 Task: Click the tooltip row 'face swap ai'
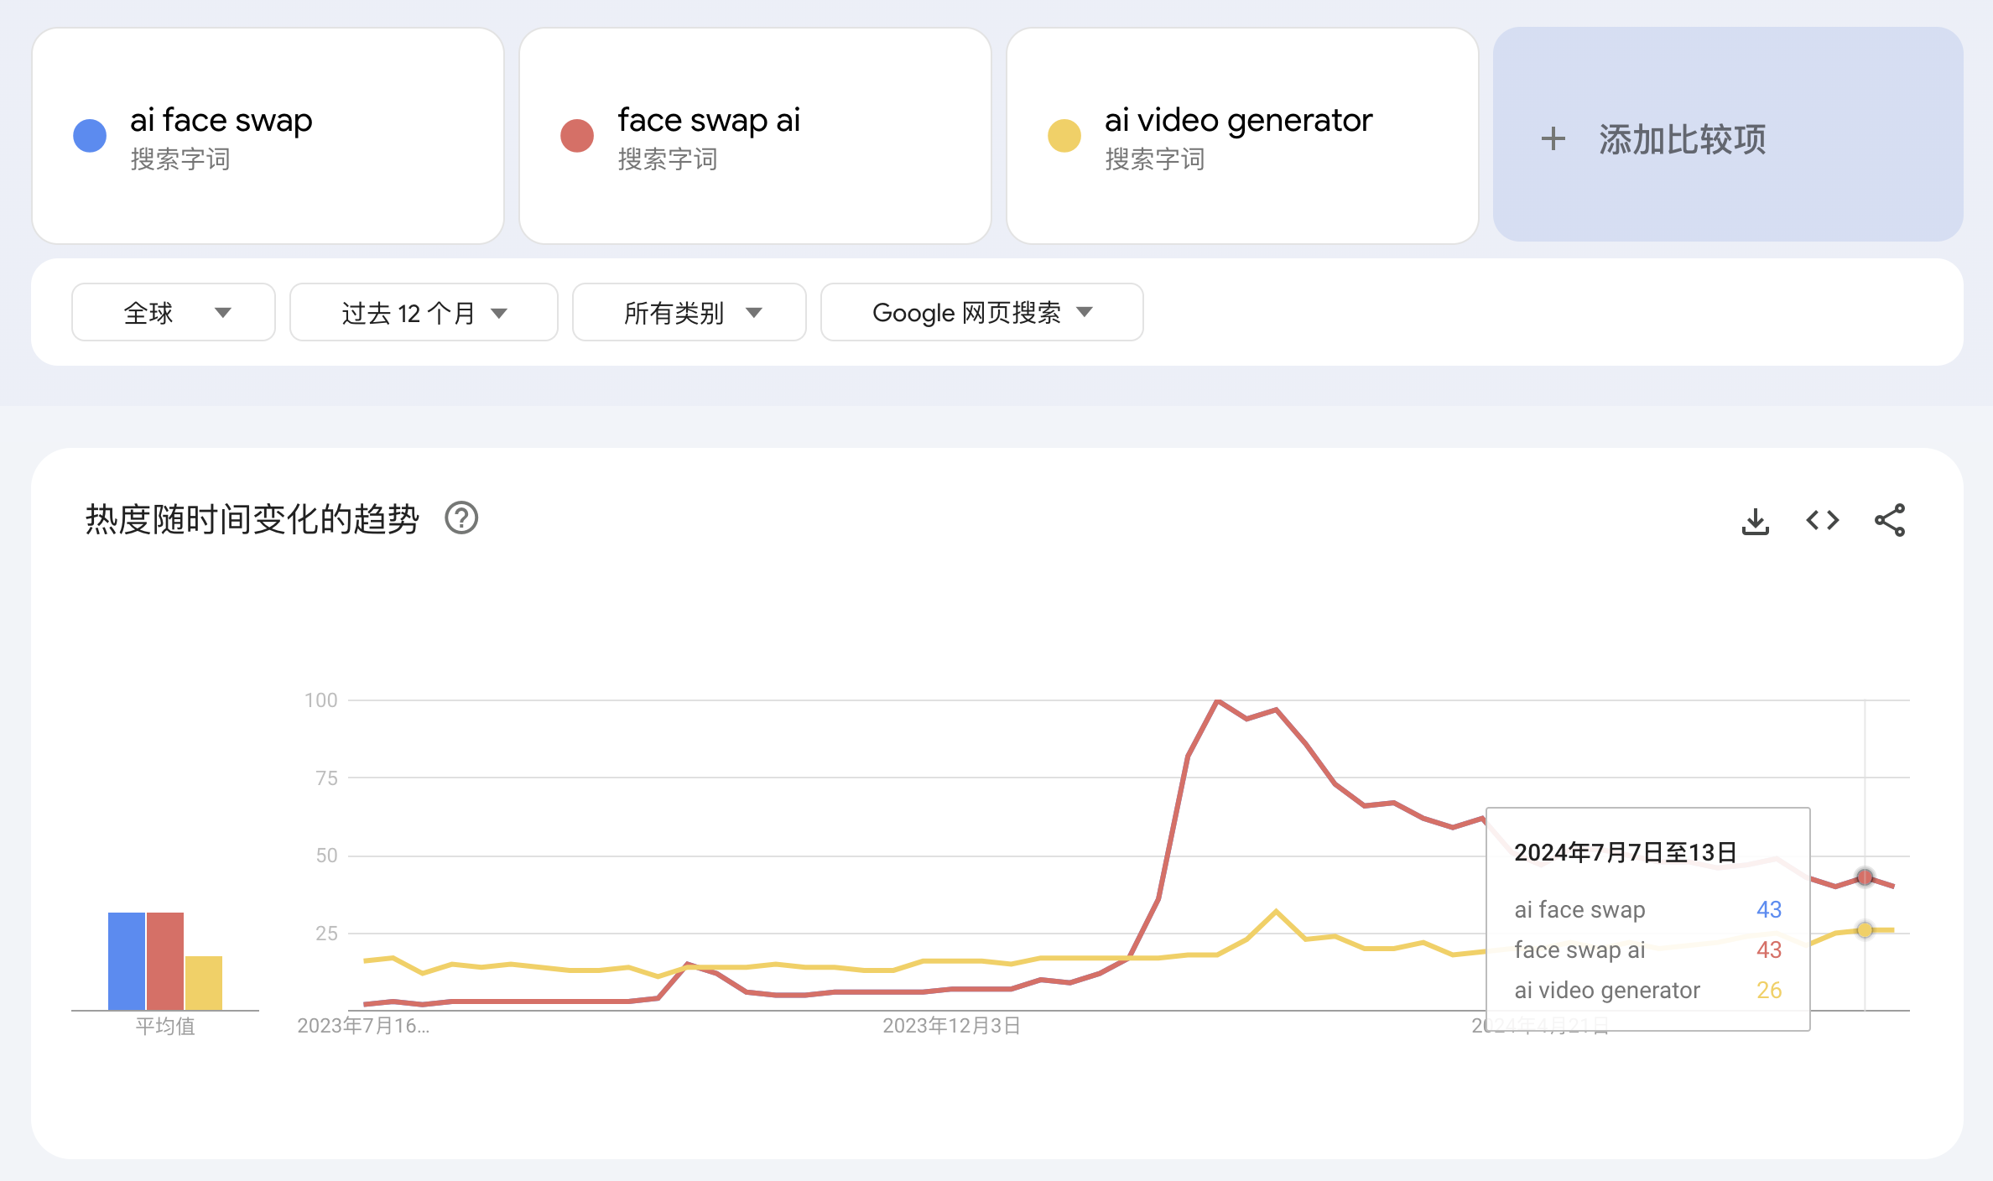click(1648, 950)
